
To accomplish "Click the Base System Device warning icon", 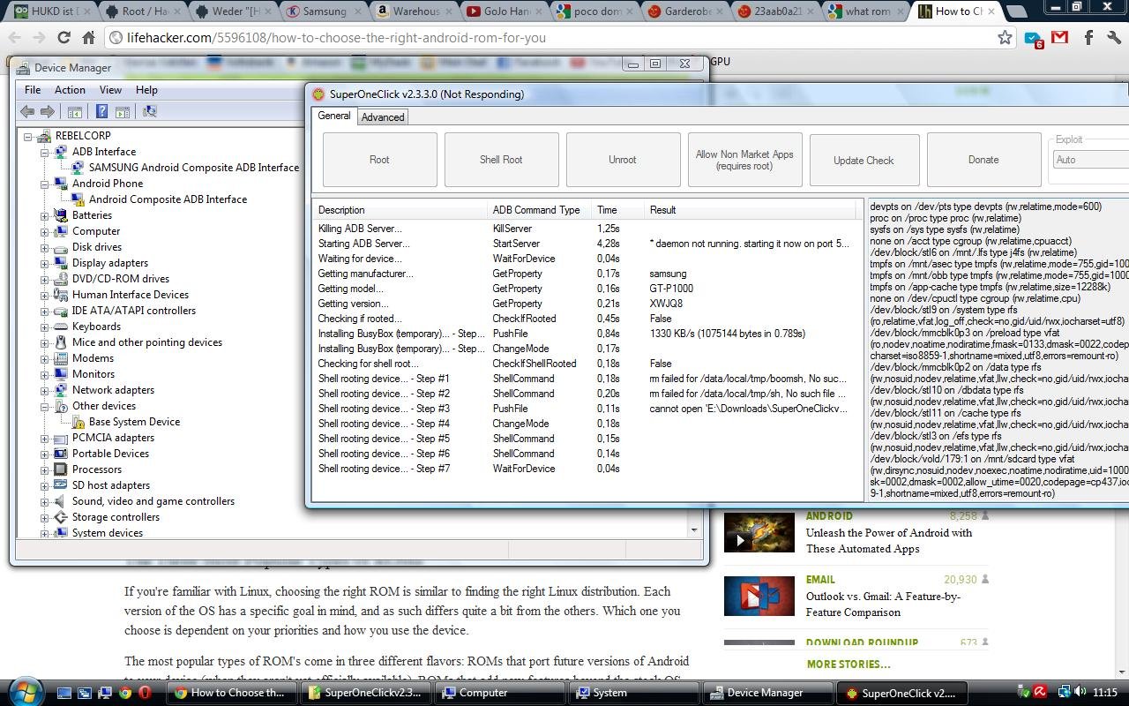I will pos(78,422).
